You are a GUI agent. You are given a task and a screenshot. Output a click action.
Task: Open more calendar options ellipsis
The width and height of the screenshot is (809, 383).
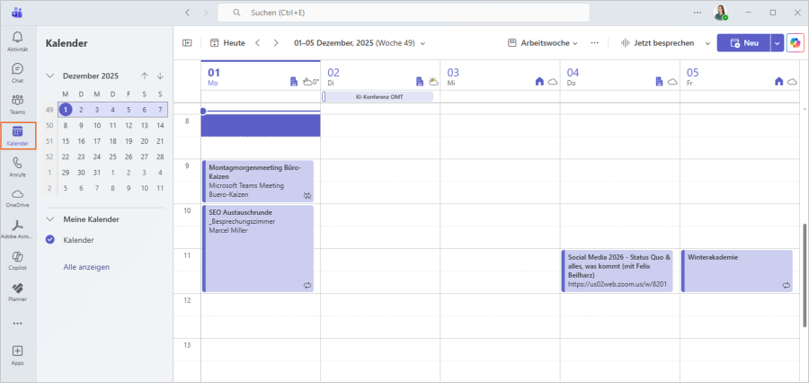tap(594, 43)
